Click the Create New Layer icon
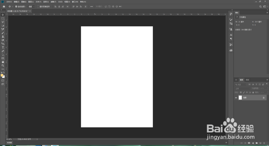269x146 pixels. tap(260, 143)
